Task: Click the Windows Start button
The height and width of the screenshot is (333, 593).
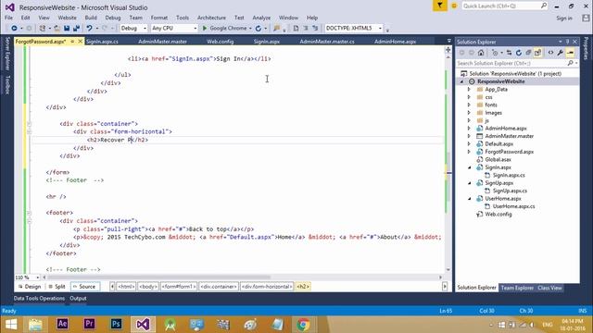Action: coord(11,325)
